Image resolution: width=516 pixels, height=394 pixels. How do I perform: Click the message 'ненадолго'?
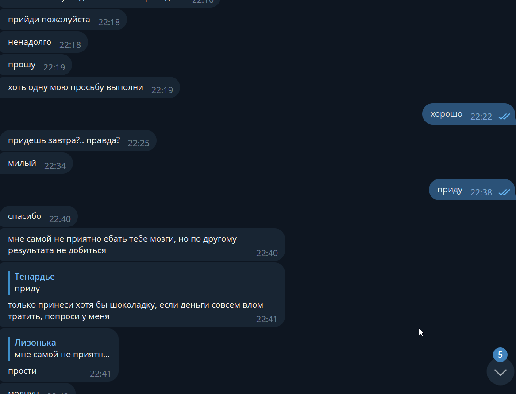(30, 42)
